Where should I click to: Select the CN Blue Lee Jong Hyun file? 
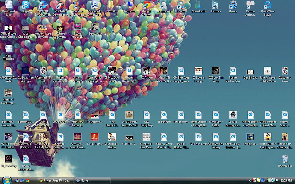coord(181,75)
